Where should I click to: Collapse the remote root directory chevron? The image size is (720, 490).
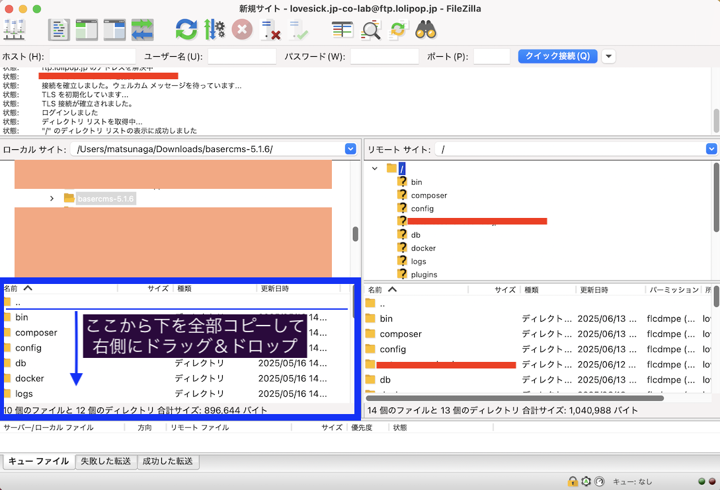[375, 168]
